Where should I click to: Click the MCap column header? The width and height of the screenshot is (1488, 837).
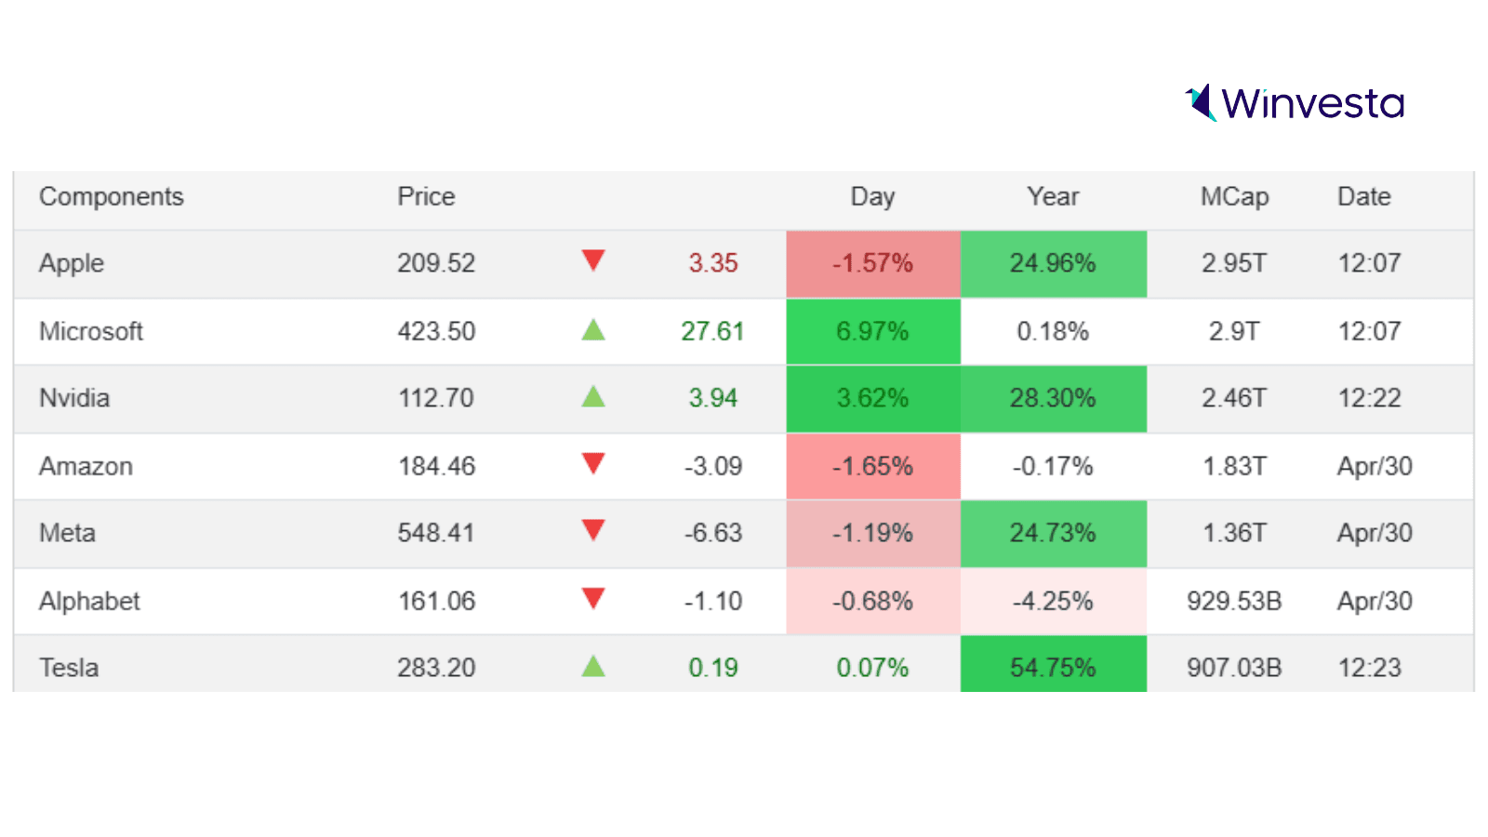click(1234, 197)
